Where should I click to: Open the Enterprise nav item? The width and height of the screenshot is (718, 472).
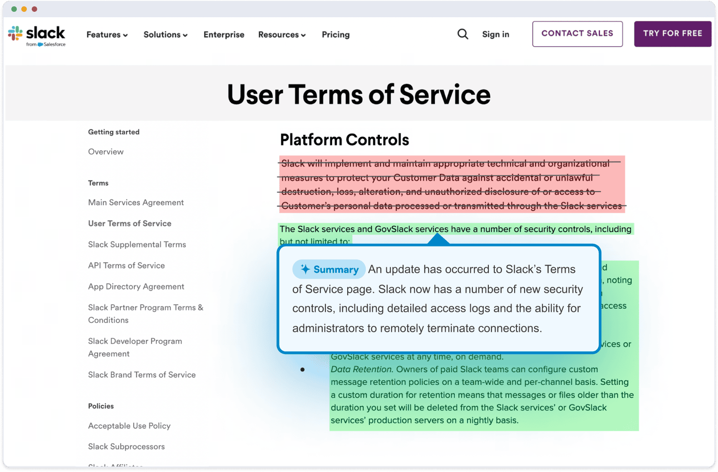pyautogui.click(x=224, y=34)
